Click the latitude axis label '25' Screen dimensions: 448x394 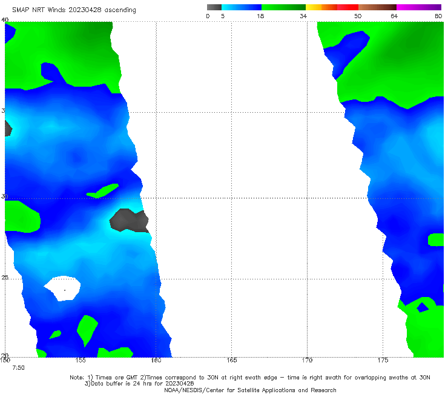[5, 278]
